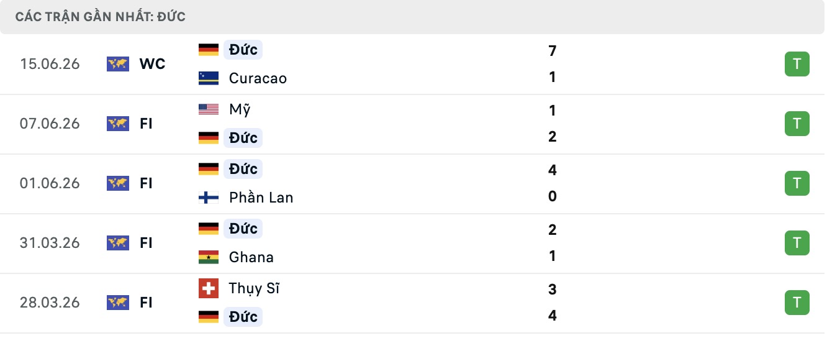The width and height of the screenshot is (827, 338).
Task: Open match dated 31.03.26
Action: click(412, 243)
